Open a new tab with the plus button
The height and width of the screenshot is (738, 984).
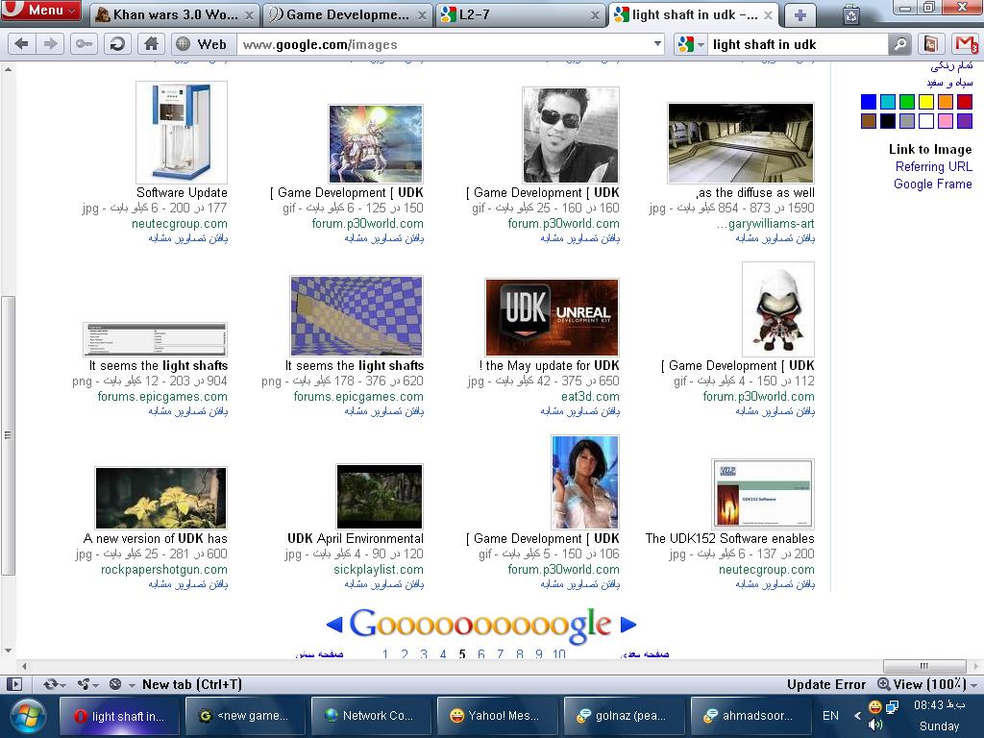point(800,15)
